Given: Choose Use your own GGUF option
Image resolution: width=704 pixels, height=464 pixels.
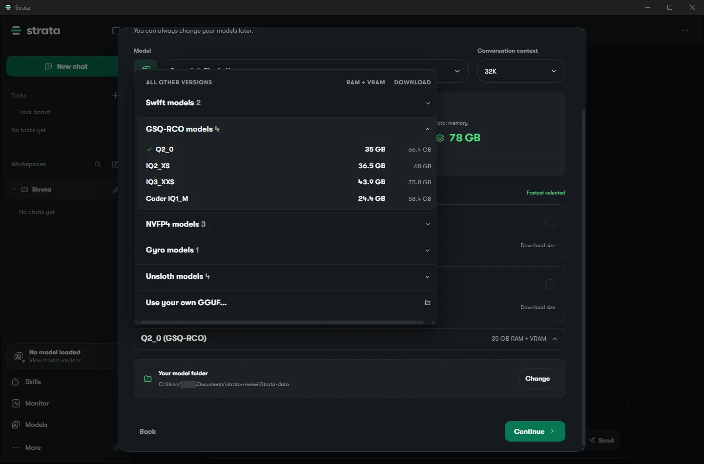Looking at the screenshot, I should (287, 303).
